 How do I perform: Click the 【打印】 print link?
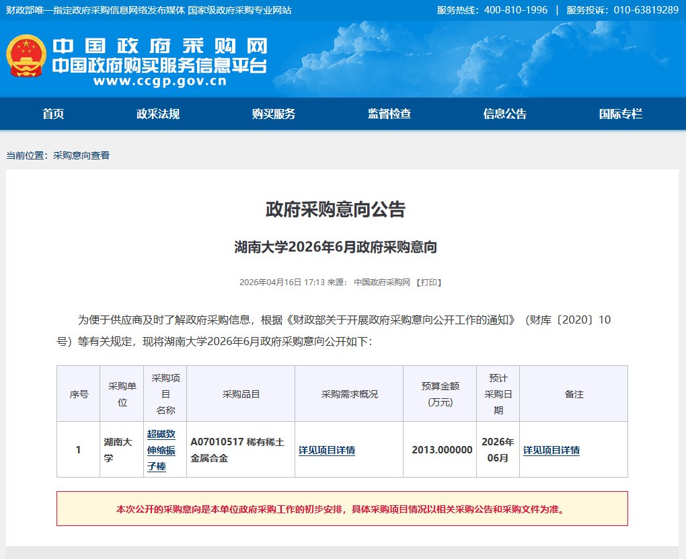pyautogui.click(x=428, y=283)
